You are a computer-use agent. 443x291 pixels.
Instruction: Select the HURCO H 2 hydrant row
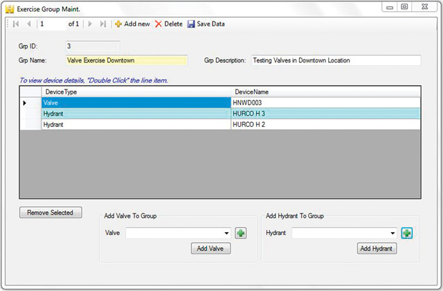(325, 125)
